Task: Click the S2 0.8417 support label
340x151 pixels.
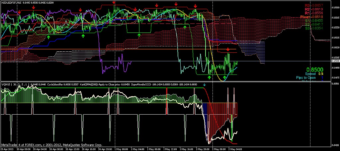Action: click(x=314, y=25)
